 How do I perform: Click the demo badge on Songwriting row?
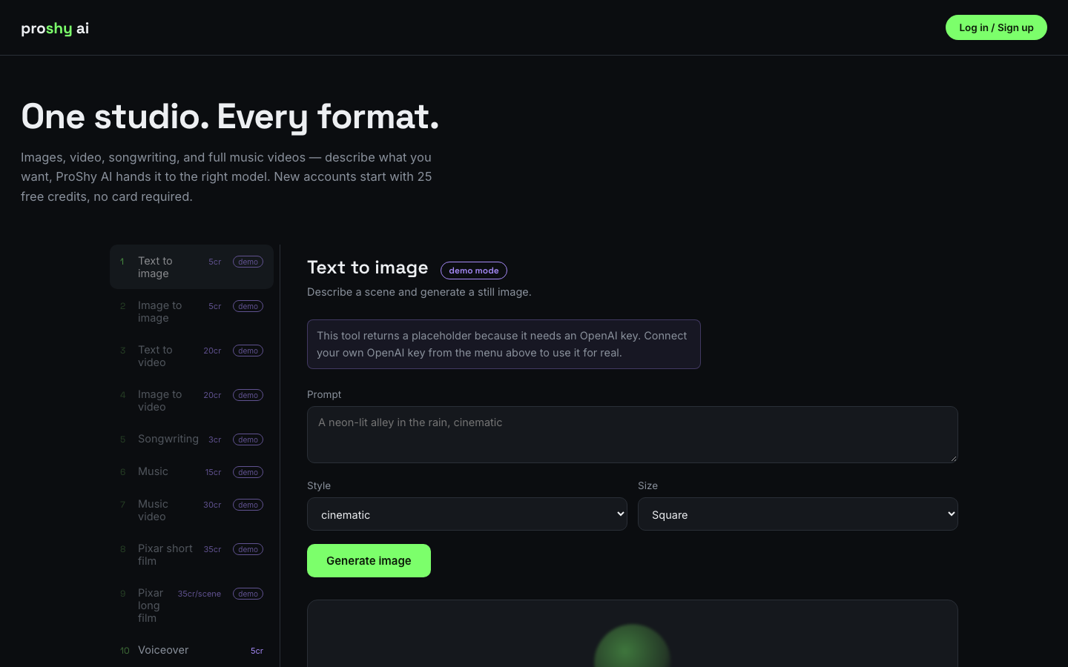point(248,439)
